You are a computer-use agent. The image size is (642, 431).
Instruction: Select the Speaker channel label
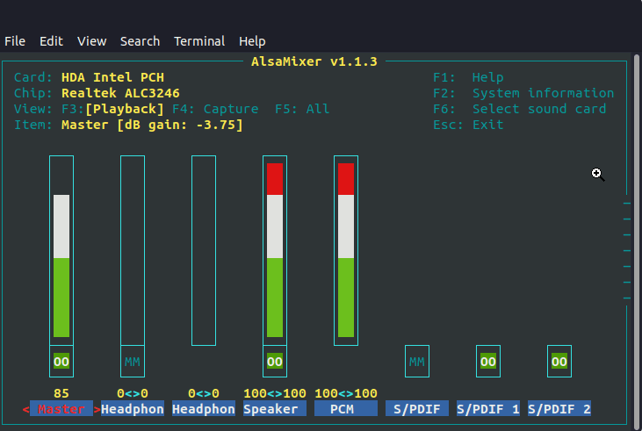click(275, 409)
